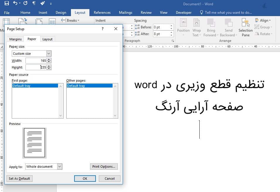Switch to the Margins tab in Page Setup
The image size is (280, 192).
[15, 39]
